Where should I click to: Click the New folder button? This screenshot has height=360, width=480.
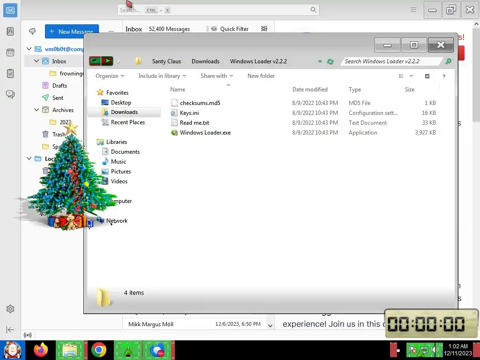click(261, 76)
